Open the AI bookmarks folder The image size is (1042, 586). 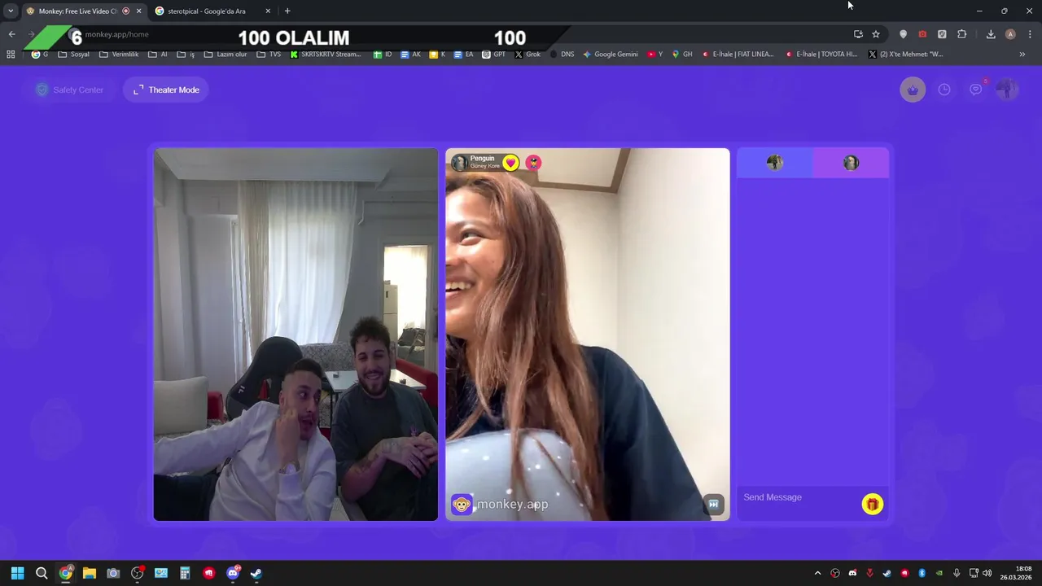(x=158, y=55)
